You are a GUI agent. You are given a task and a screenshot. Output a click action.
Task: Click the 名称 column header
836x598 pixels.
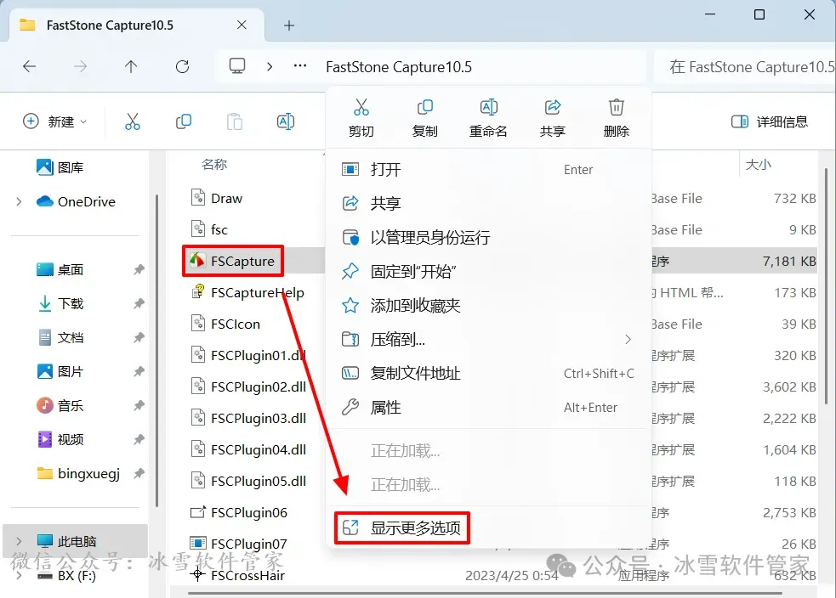tap(214, 165)
